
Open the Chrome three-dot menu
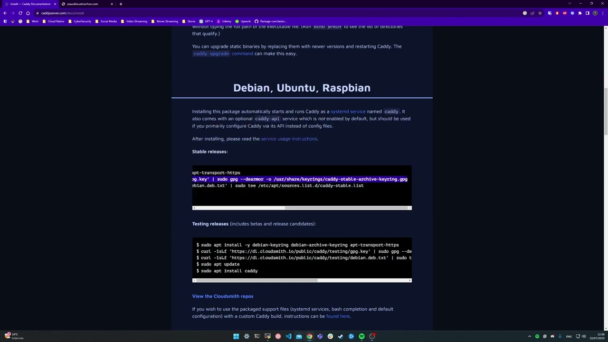(602, 13)
